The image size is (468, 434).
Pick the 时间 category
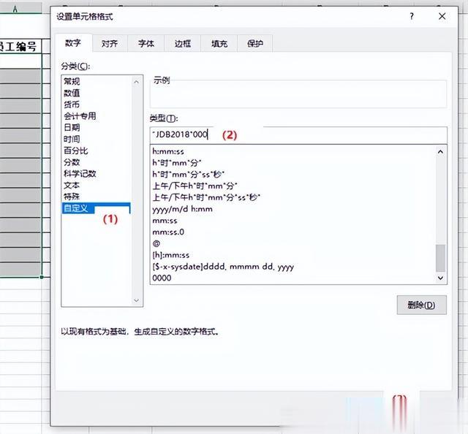click(72, 139)
